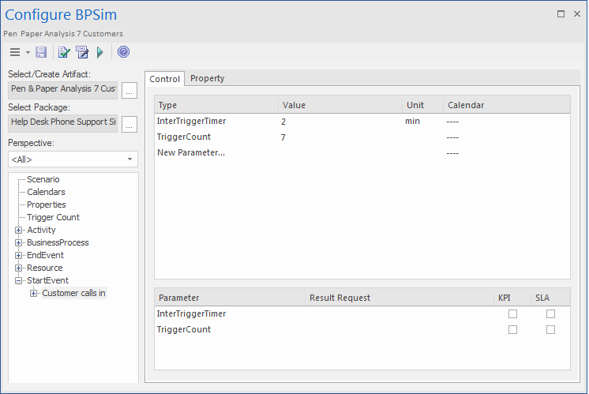Select the Control tab

(x=165, y=78)
